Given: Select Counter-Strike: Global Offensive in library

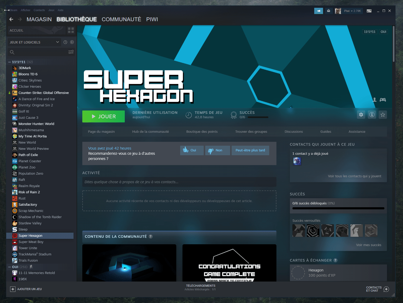Looking at the screenshot, I should coord(43,93).
